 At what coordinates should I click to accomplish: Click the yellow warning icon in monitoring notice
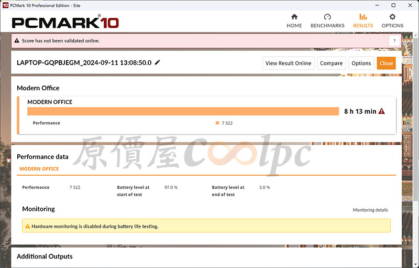click(x=28, y=226)
